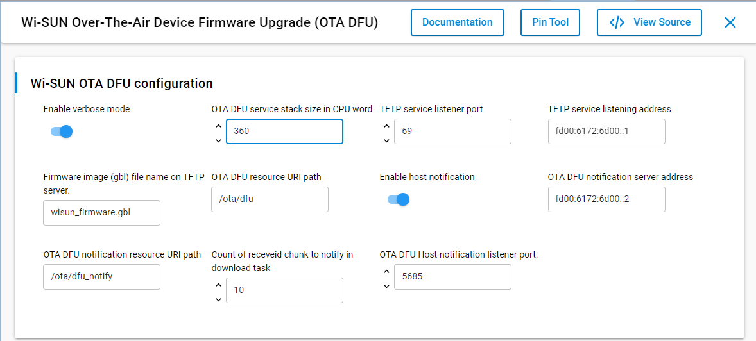The width and height of the screenshot is (756, 341).
Task: Decrease OTA DFU service stack size
Action: [218, 140]
